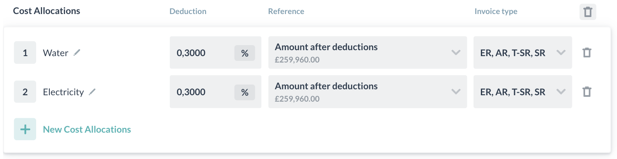Select row number 2 badge
The width and height of the screenshot is (617, 159).
(x=25, y=92)
